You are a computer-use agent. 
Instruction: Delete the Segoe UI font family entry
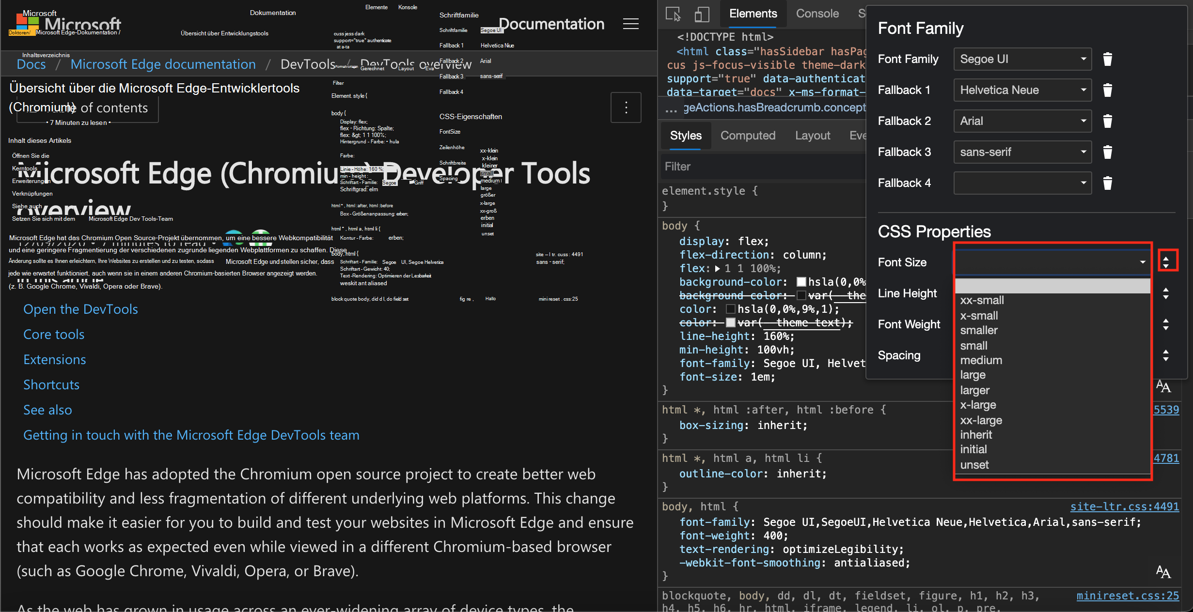click(x=1107, y=59)
